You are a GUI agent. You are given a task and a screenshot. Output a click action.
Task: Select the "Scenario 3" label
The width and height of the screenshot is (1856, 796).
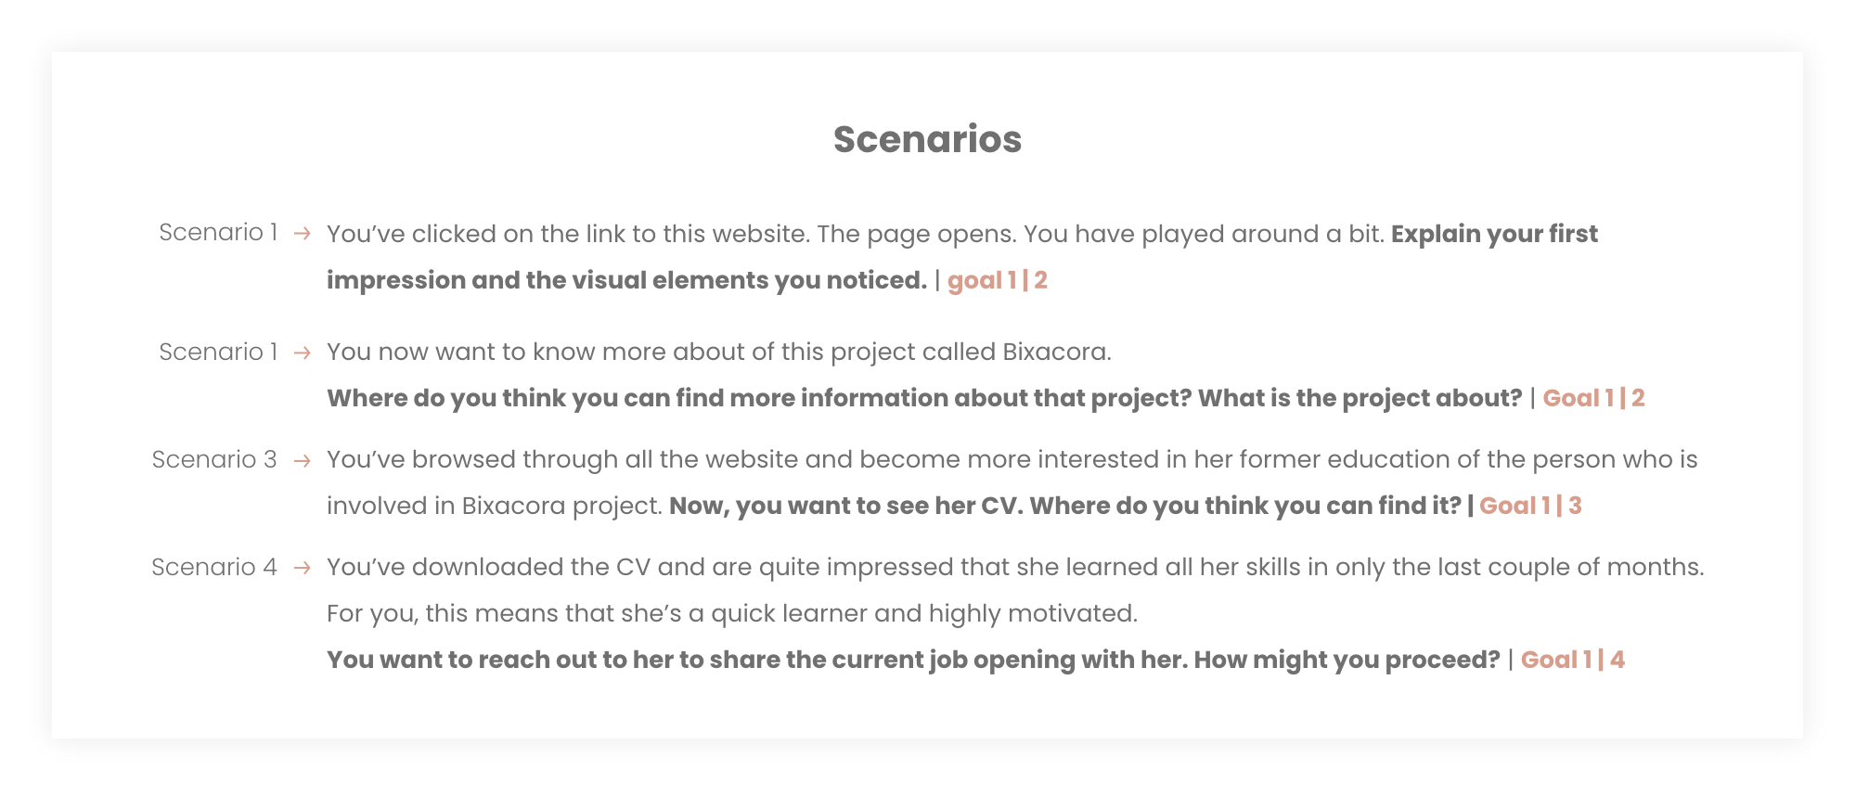(214, 459)
